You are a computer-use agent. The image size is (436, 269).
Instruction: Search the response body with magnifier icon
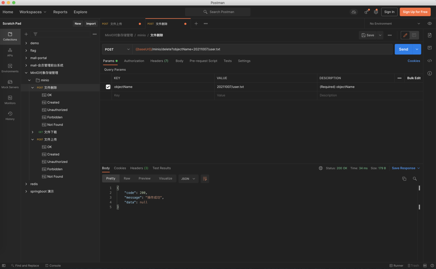click(415, 179)
